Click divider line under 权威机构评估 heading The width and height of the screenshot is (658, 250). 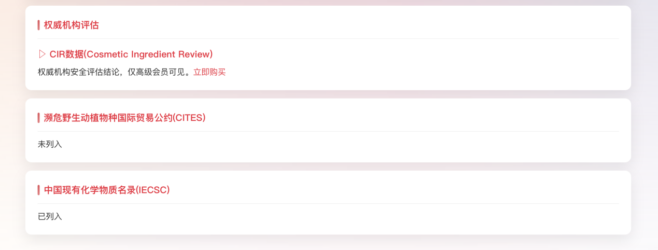pos(328,39)
